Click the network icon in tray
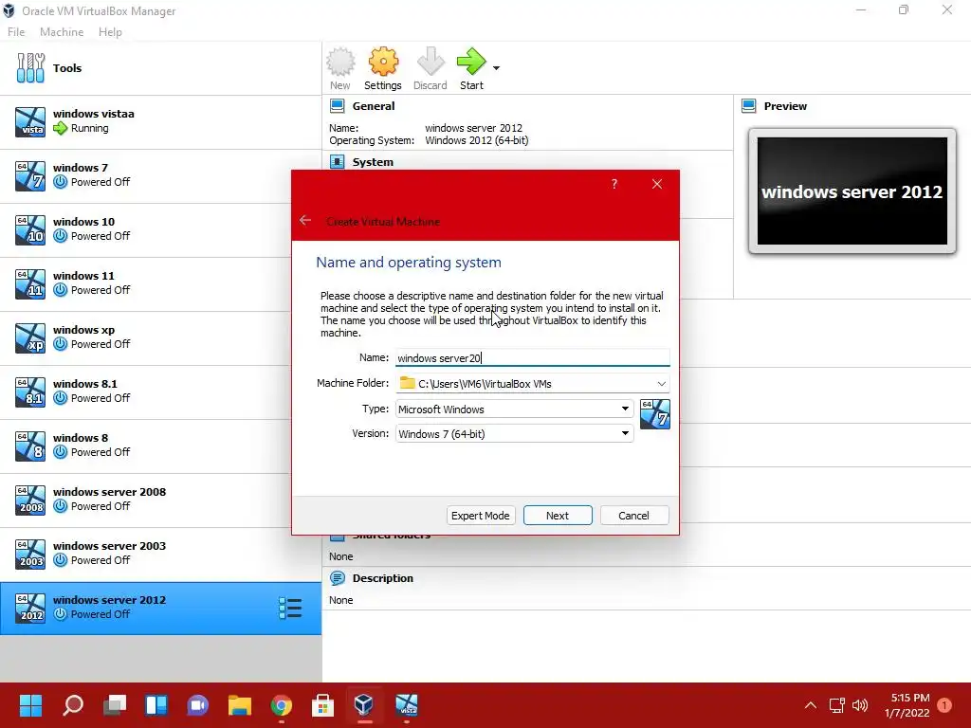The height and width of the screenshot is (728, 971). pos(836,705)
